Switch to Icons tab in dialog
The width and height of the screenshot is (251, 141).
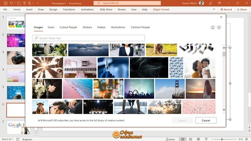click(x=51, y=27)
